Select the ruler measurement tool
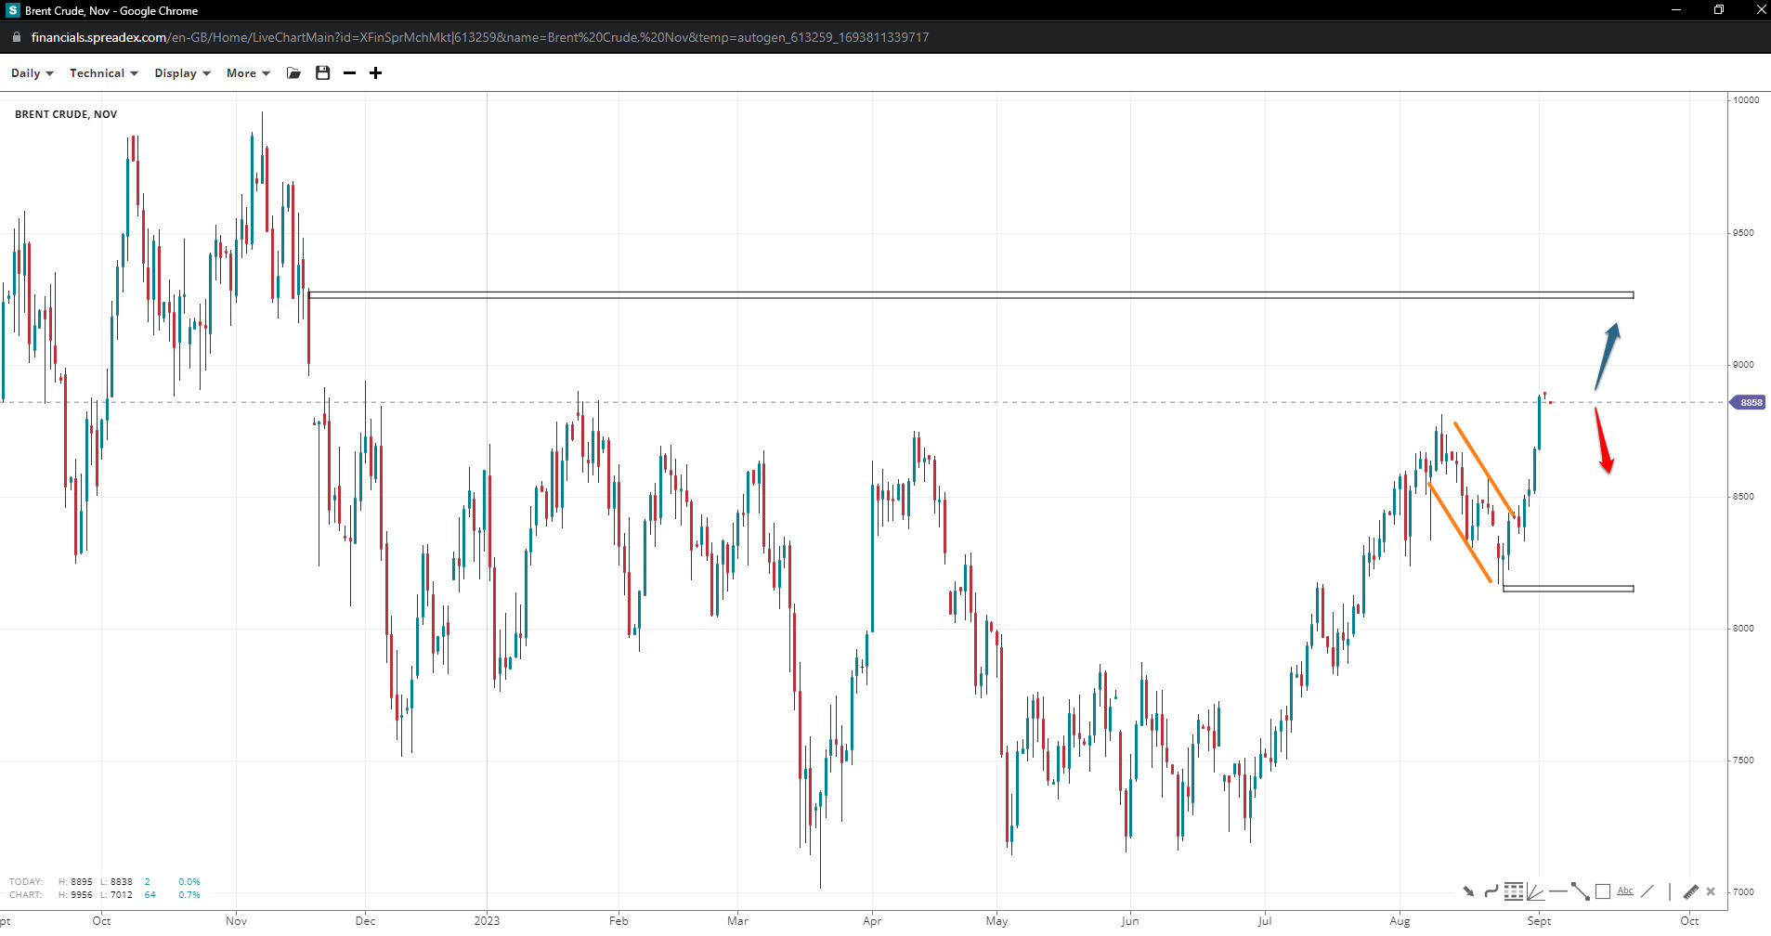 tap(1690, 891)
